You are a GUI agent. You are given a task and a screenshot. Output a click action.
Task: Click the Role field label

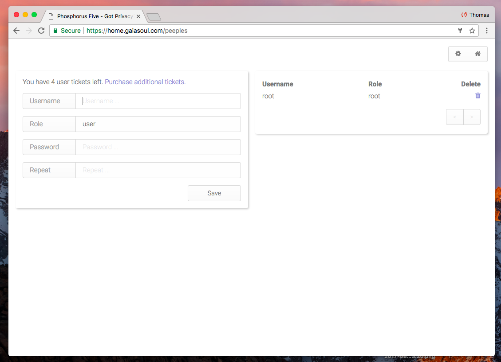point(49,124)
